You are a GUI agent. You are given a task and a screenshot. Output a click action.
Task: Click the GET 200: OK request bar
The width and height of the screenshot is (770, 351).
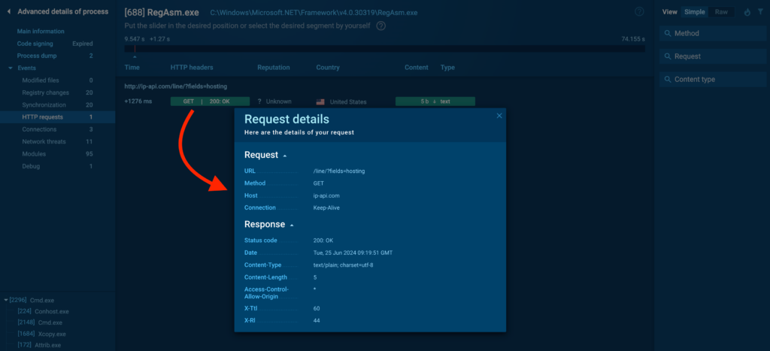pos(210,101)
